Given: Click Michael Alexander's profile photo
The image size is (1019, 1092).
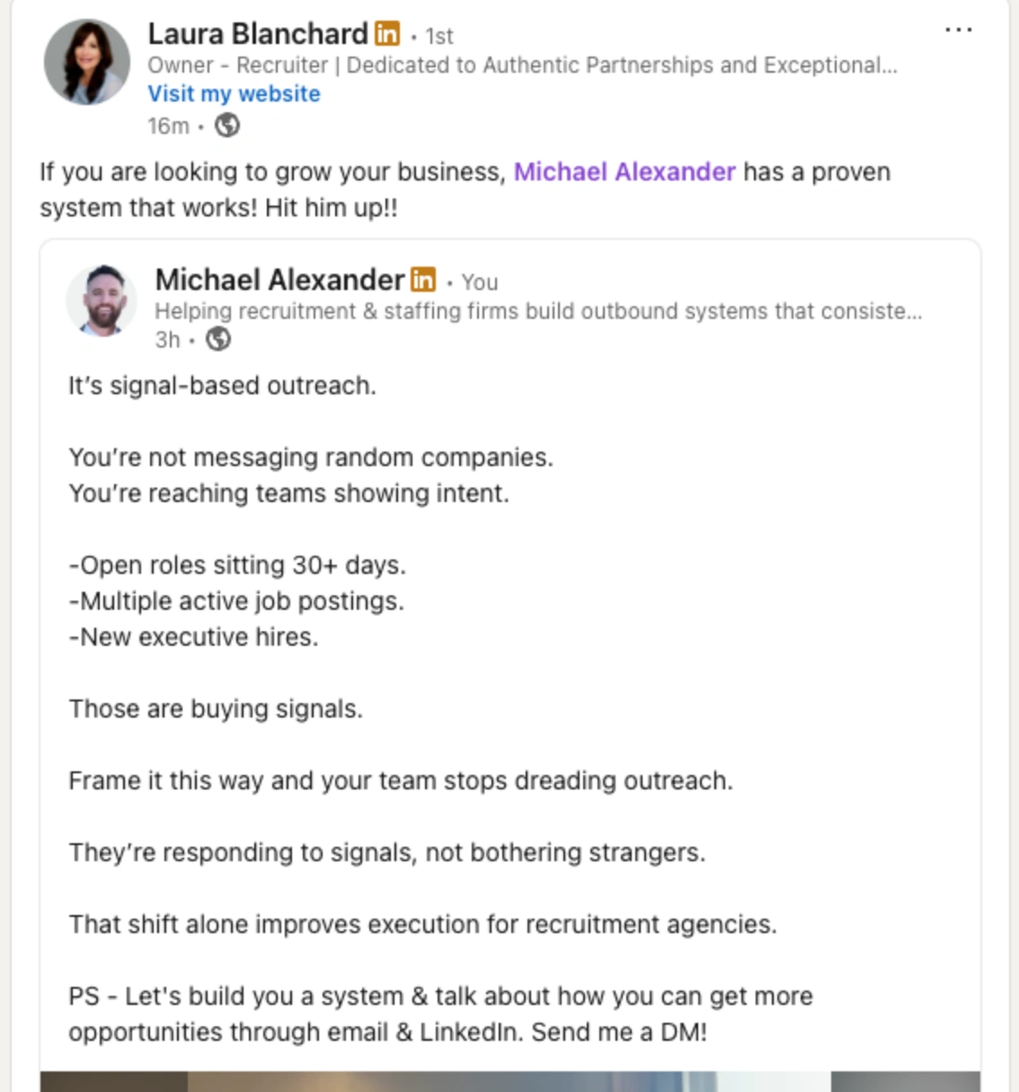Looking at the screenshot, I should [x=102, y=301].
